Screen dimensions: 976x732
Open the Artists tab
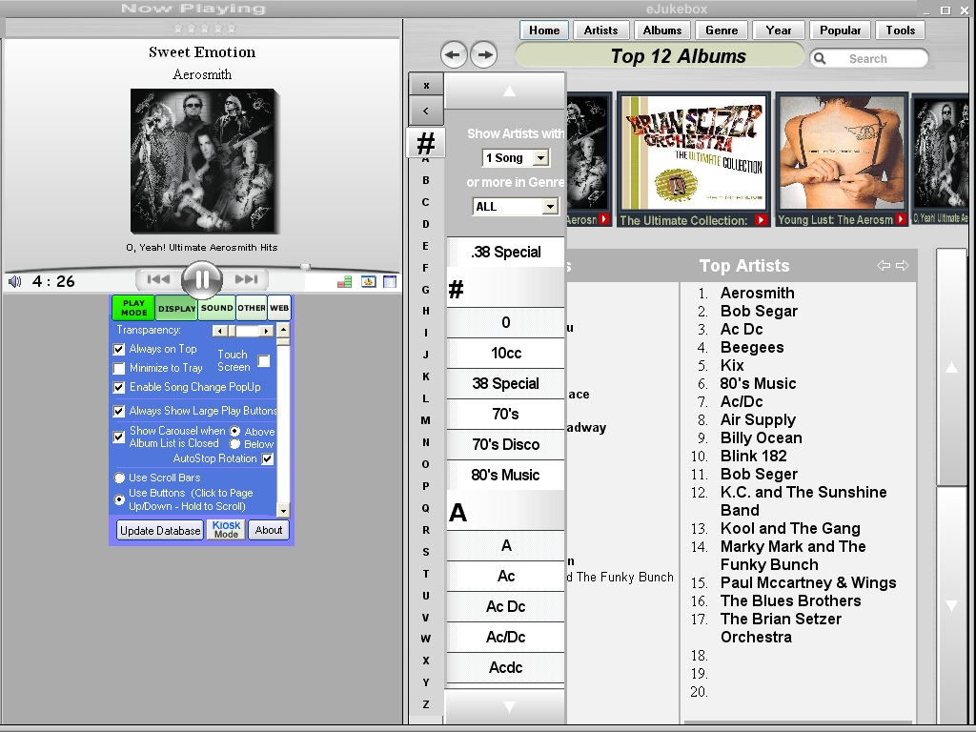pyautogui.click(x=600, y=30)
